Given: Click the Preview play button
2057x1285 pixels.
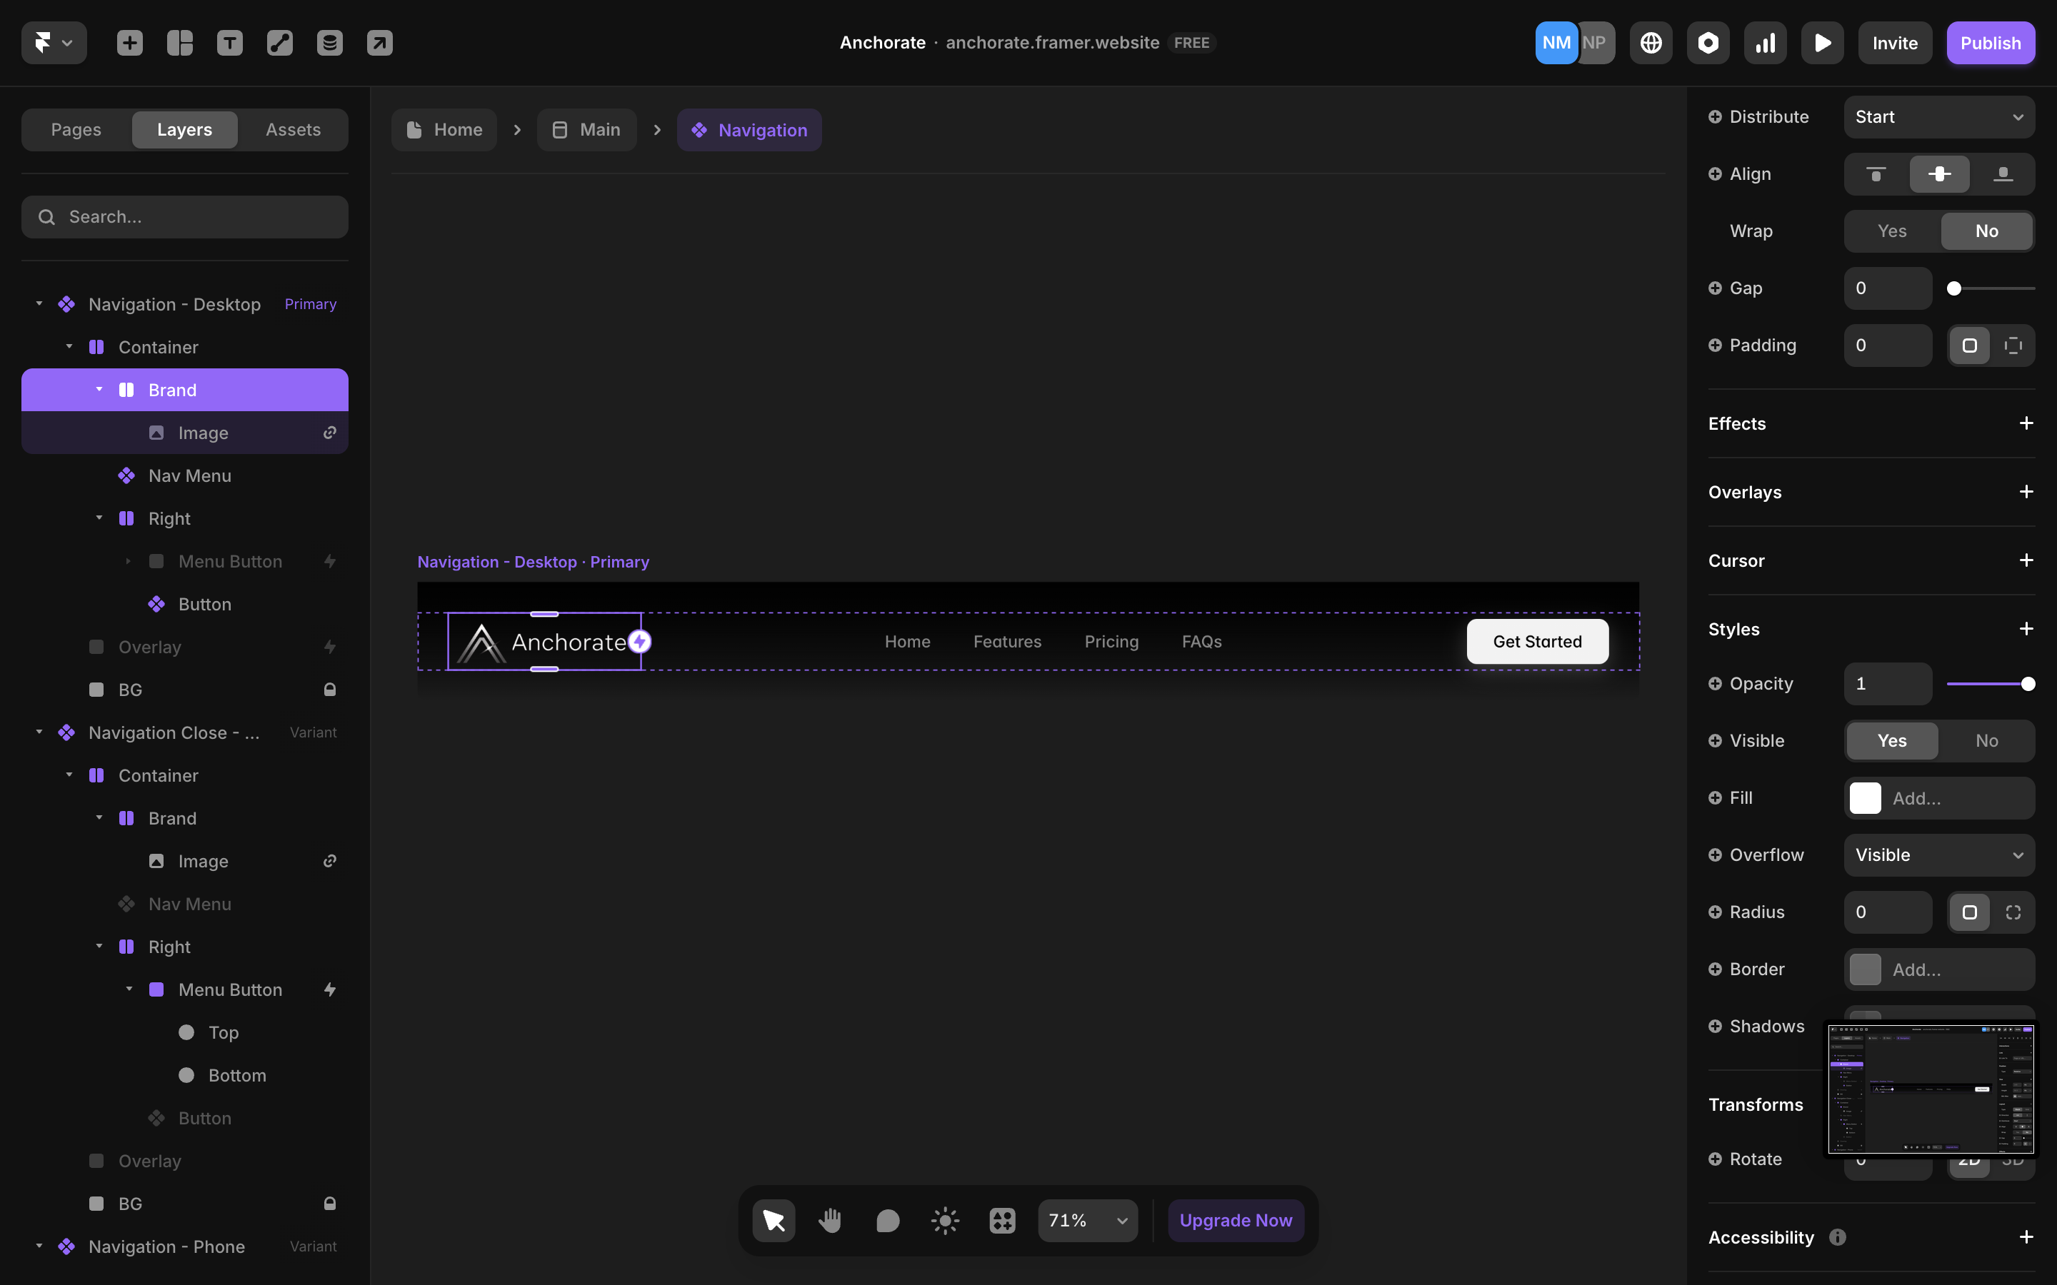Looking at the screenshot, I should (x=1821, y=43).
